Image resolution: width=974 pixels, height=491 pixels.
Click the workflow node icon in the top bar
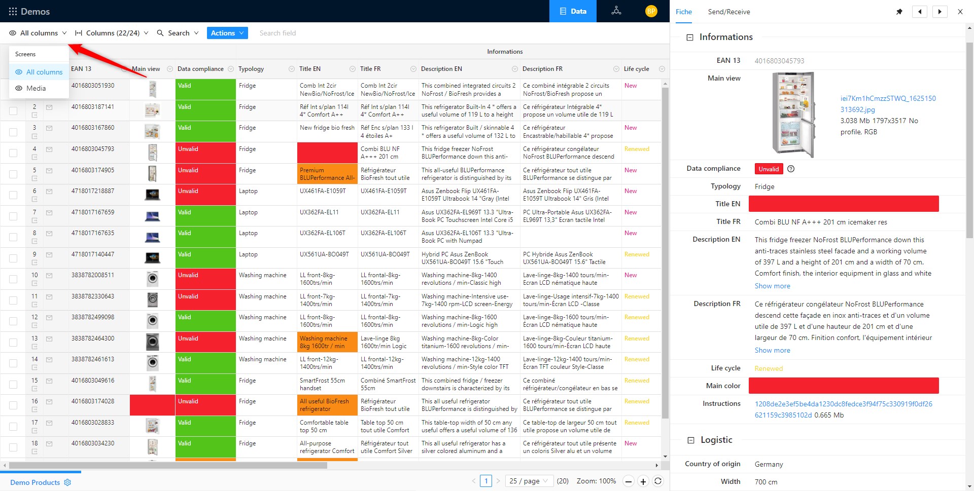click(616, 11)
